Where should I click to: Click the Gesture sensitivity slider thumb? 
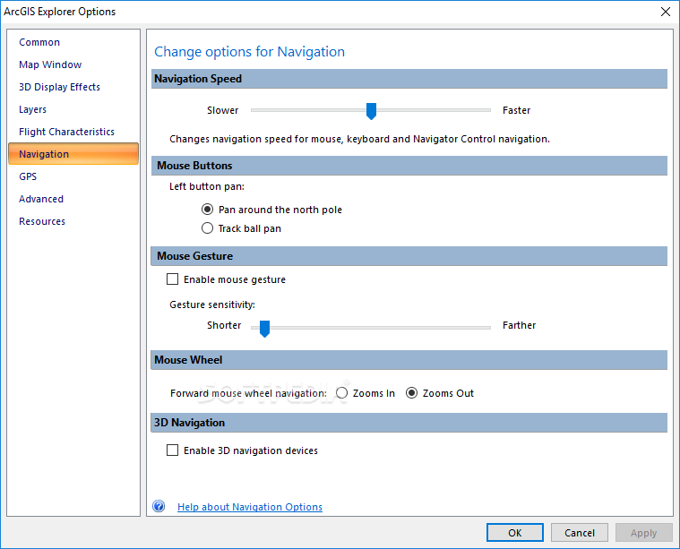pyautogui.click(x=264, y=329)
